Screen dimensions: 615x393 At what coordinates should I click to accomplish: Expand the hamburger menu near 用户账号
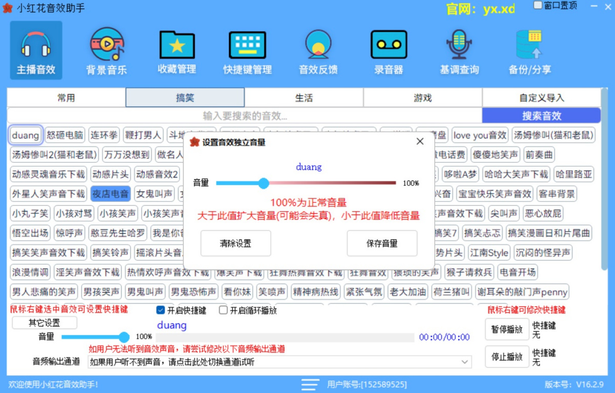tap(310, 384)
